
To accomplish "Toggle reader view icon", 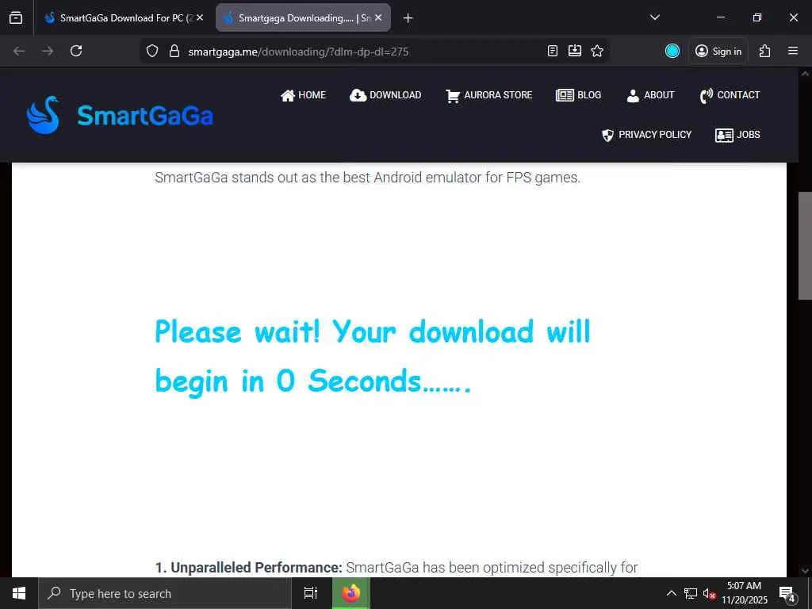I will pos(553,51).
